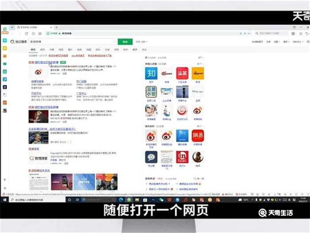Open WeChat from the taskbar
310x233 pixels.
click(x=161, y=200)
